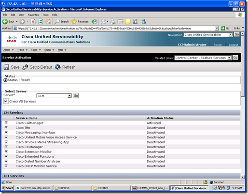This screenshot has width=248, height=194.
Task: Click the security lock icon in status bar
Action: 206,182
